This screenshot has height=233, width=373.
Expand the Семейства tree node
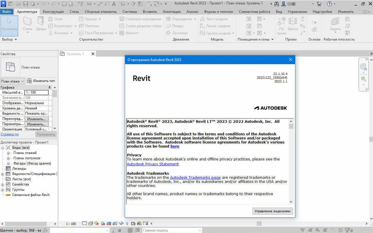click(x=2, y=184)
